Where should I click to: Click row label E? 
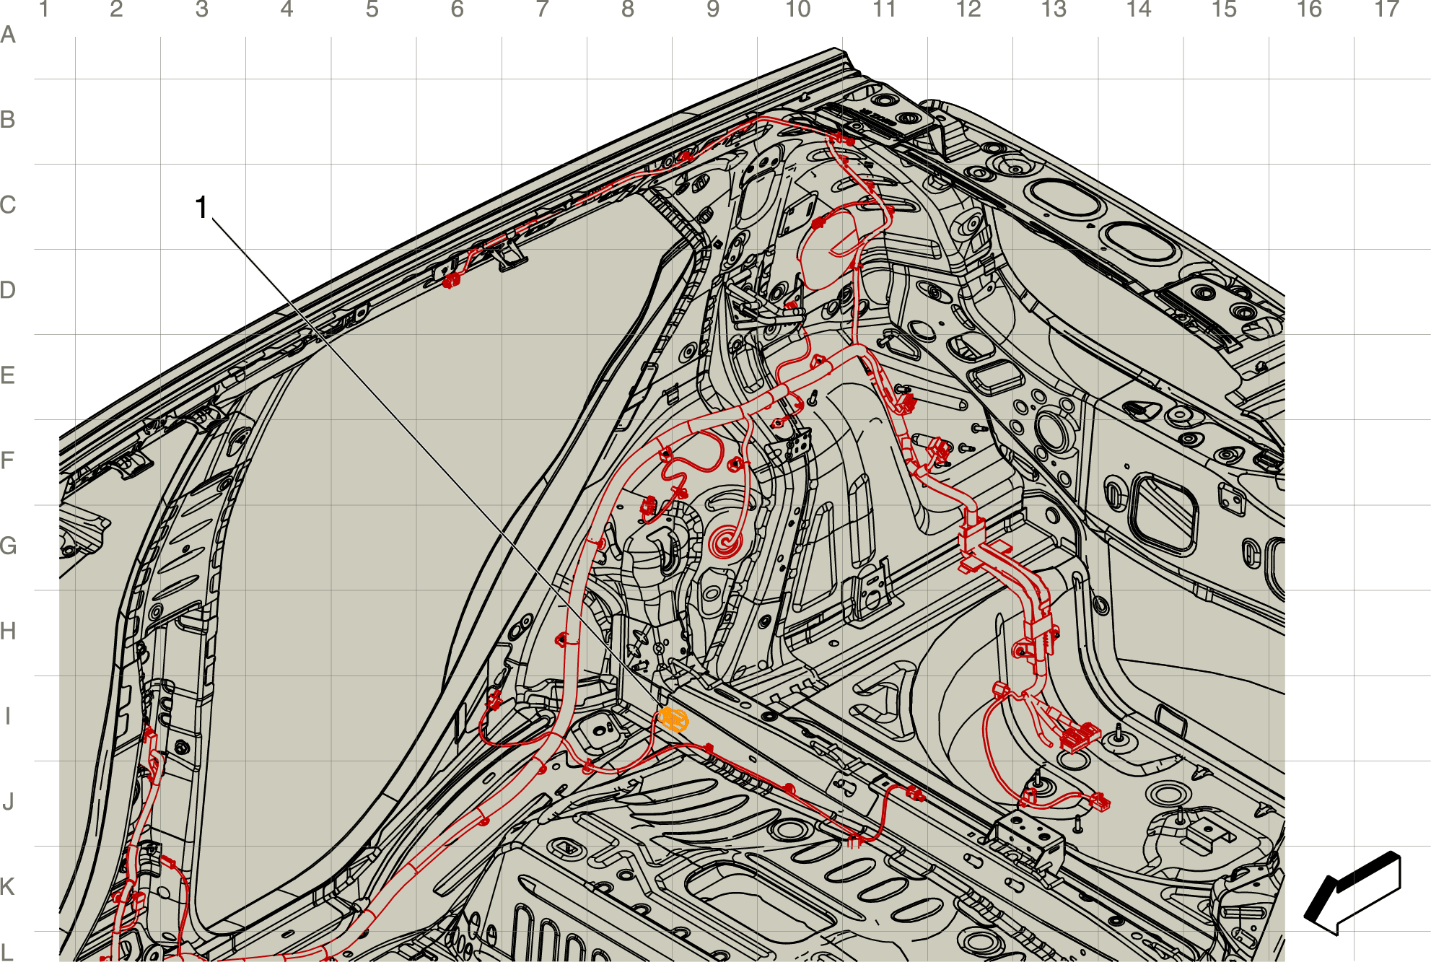point(8,375)
